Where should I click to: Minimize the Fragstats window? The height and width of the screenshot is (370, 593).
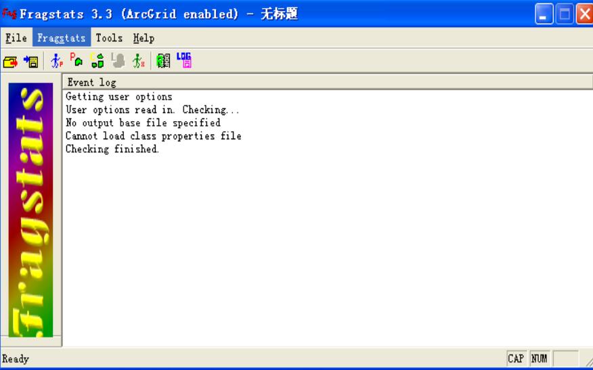tap(544, 14)
